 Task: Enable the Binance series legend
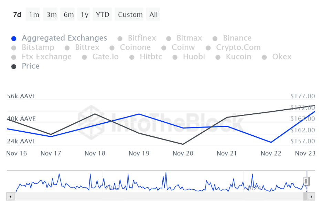[x=237, y=38]
